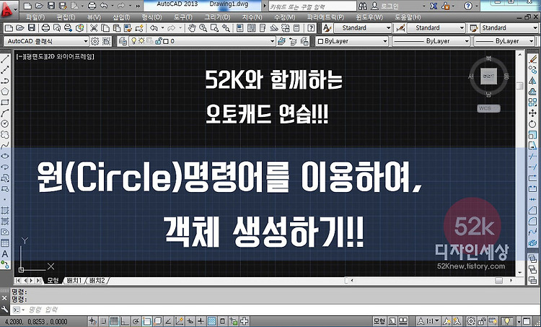Select the Line draw tool
The height and width of the screenshot is (327, 541).
[x=5, y=59]
